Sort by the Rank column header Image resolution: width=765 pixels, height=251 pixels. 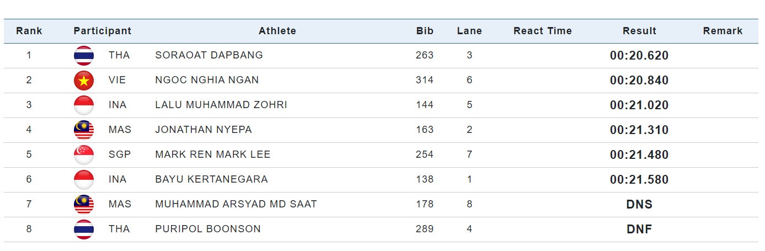tap(29, 31)
